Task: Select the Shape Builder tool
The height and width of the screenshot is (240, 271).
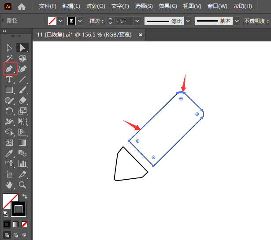Action: pyautogui.click(x=9, y=132)
